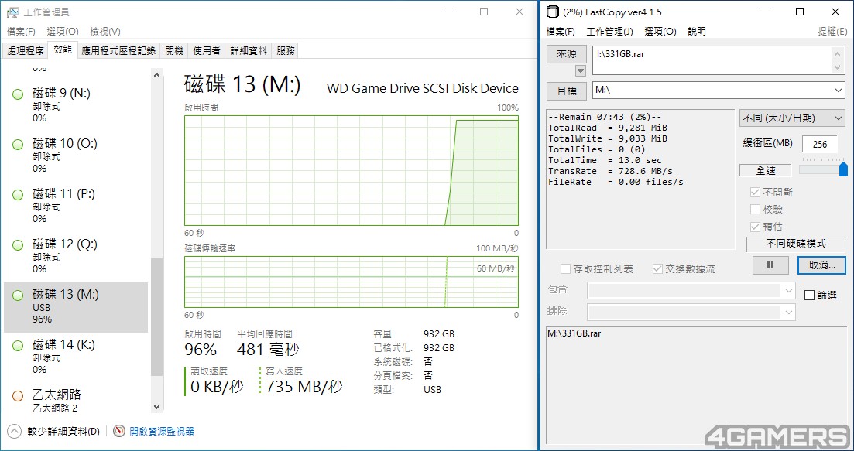Switch to the 開機 tab
This screenshot has width=854, height=451.
tap(174, 50)
